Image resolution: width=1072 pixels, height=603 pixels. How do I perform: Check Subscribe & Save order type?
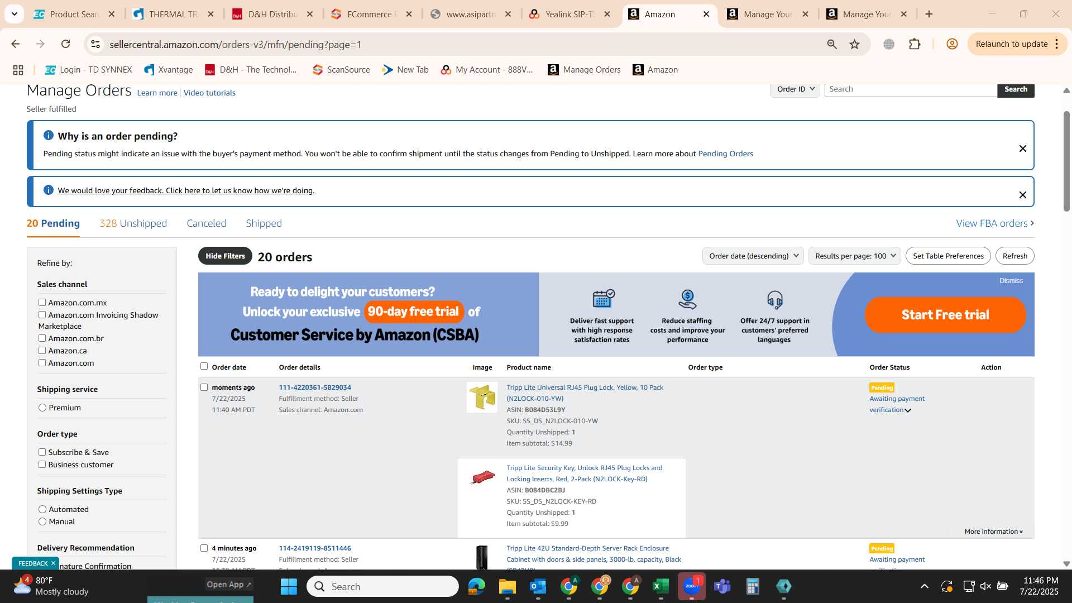[x=42, y=452]
